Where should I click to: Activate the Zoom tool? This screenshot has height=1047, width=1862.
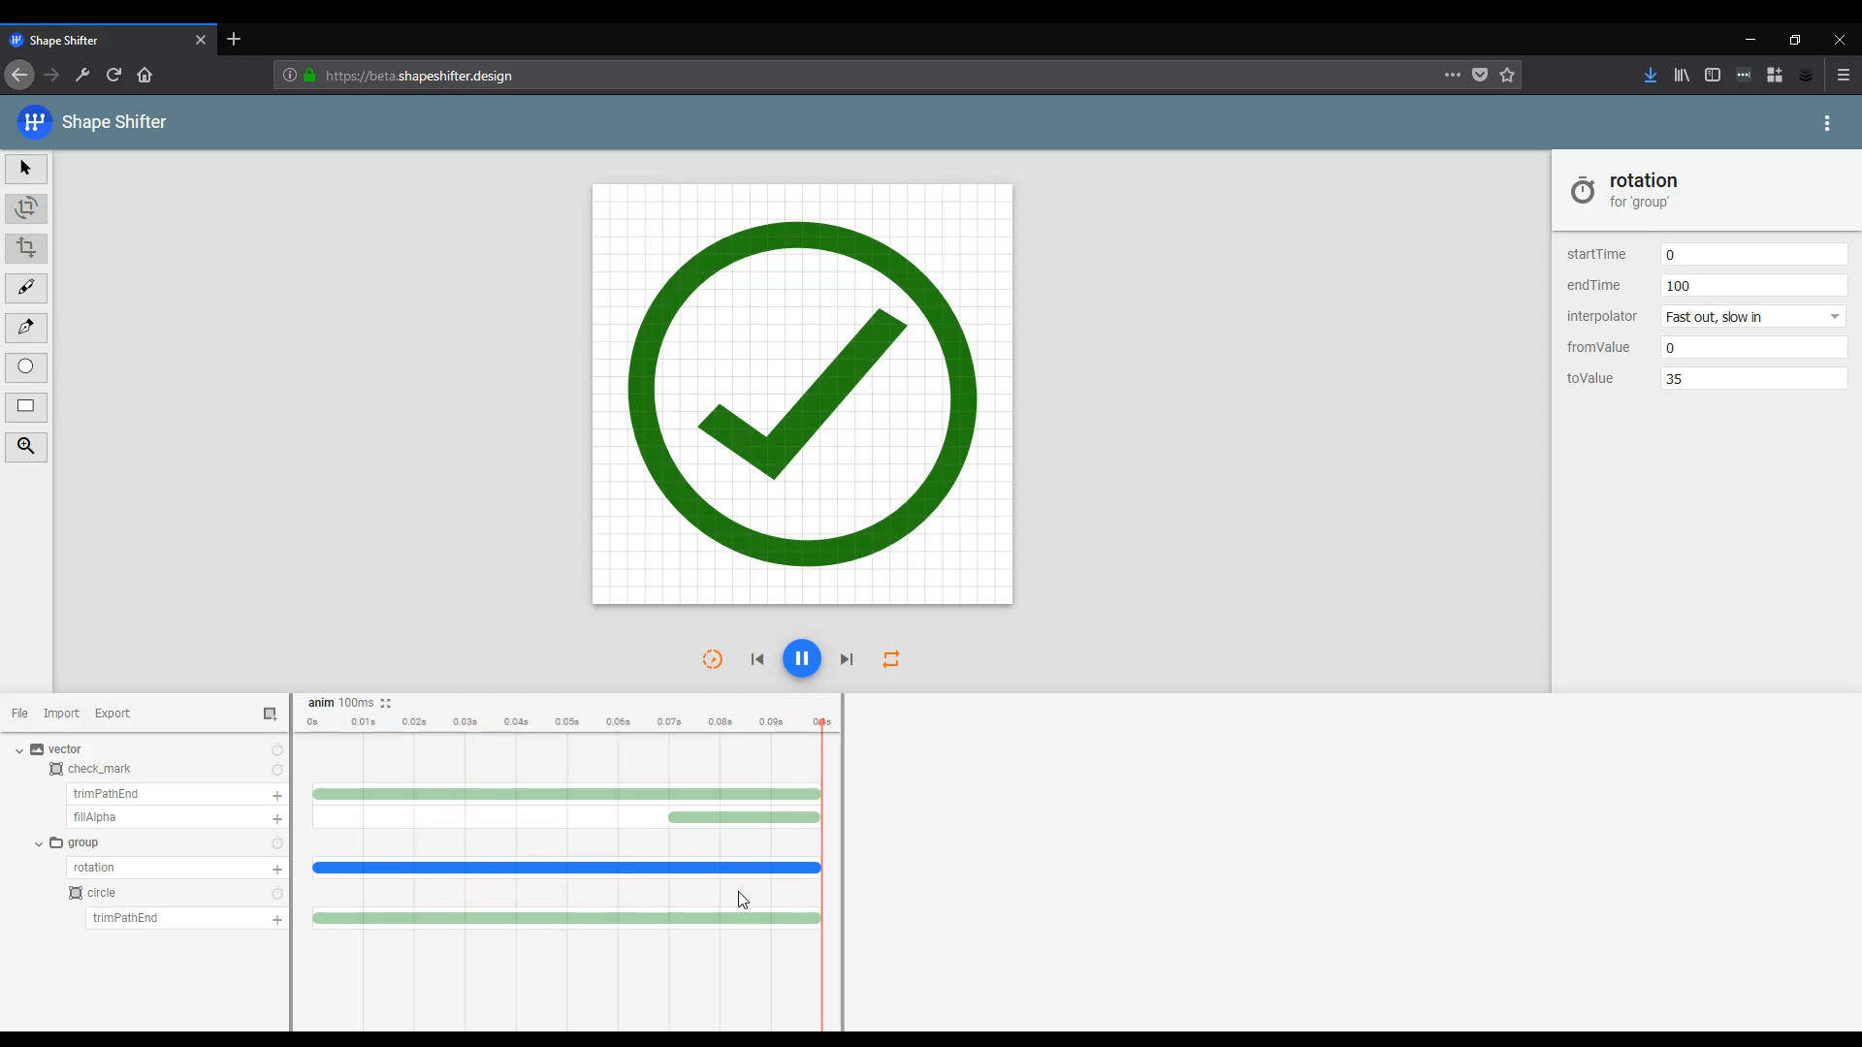[25, 447]
